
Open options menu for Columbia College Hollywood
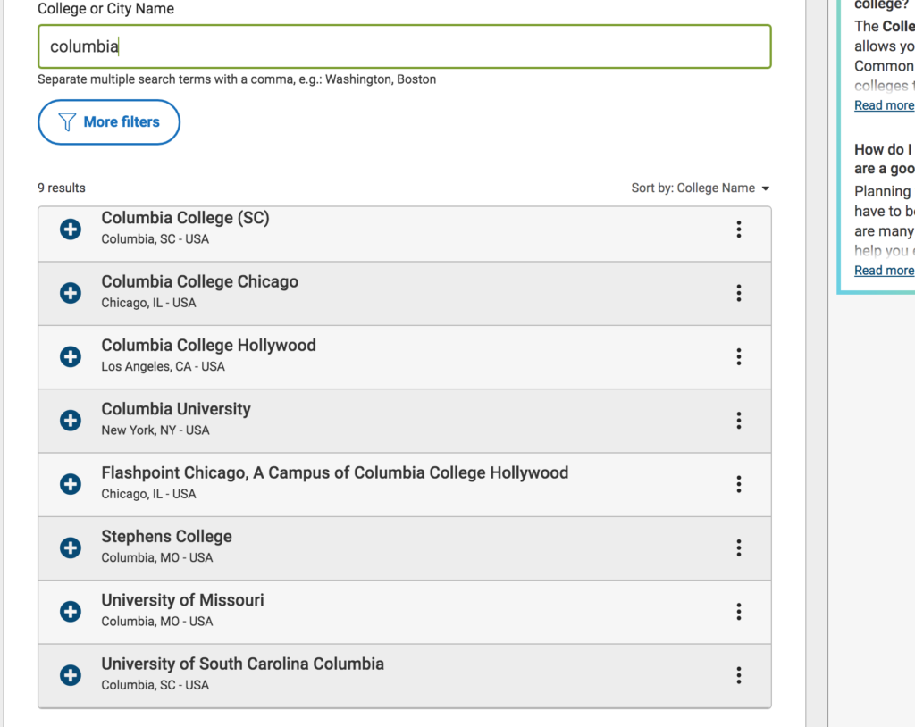click(739, 356)
